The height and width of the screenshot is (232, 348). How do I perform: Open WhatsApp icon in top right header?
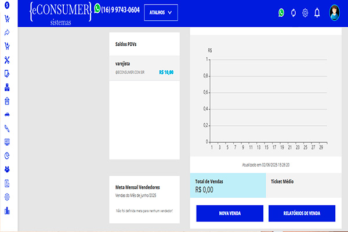click(x=281, y=12)
